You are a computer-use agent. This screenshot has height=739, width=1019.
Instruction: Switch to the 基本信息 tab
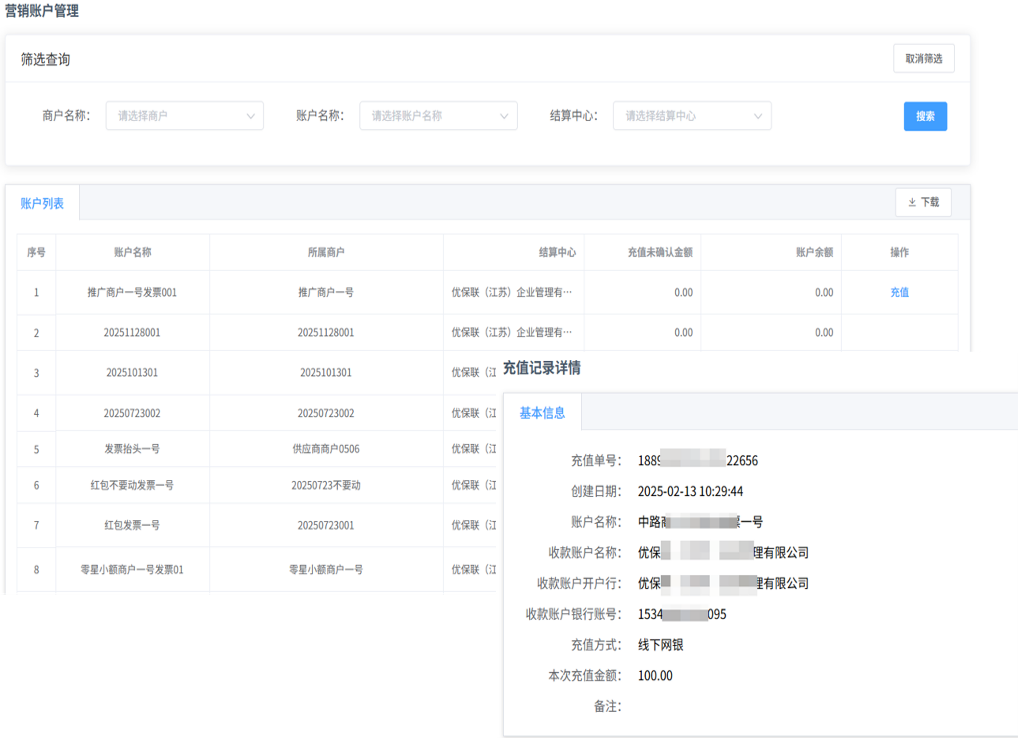point(542,412)
